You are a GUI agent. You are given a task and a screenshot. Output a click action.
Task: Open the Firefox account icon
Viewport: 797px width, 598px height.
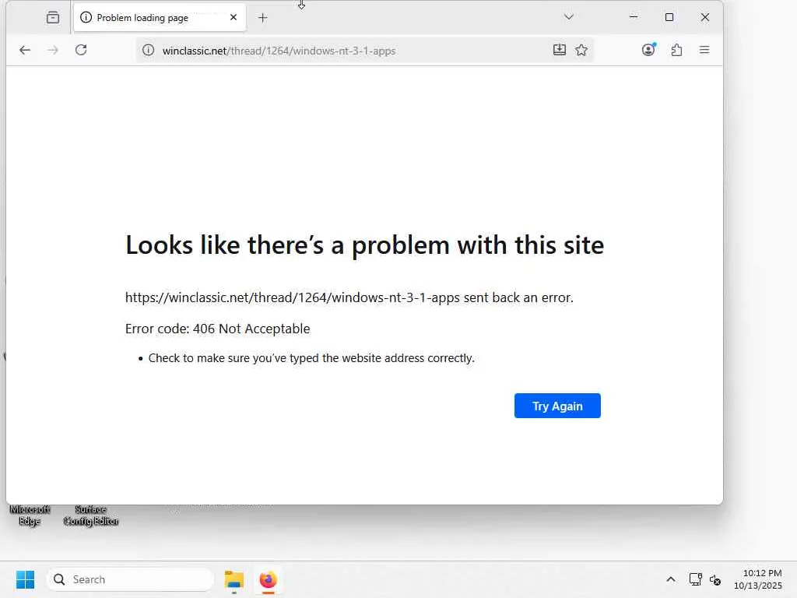[x=648, y=50]
